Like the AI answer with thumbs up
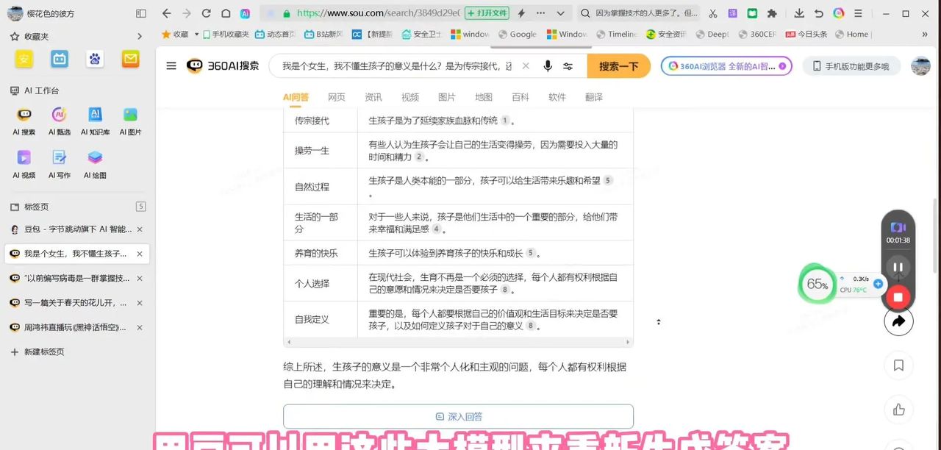The width and height of the screenshot is (941, 450). pos(898,410)
